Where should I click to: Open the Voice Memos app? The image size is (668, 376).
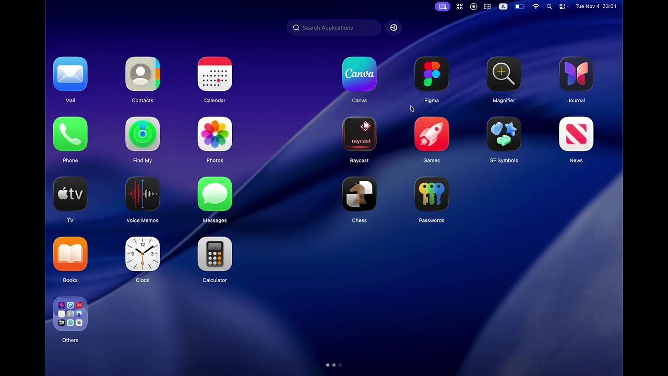pos(142,194)
